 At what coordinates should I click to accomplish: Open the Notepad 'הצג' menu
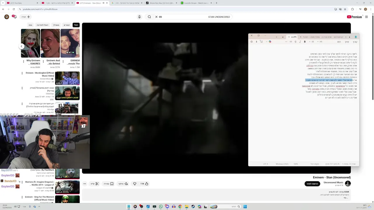click(x=339, y=42)
